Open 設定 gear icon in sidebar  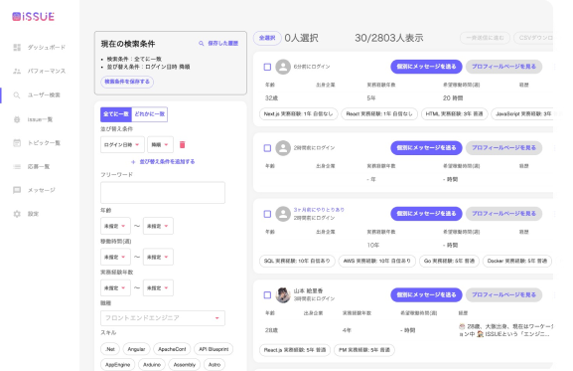(17, 214)
